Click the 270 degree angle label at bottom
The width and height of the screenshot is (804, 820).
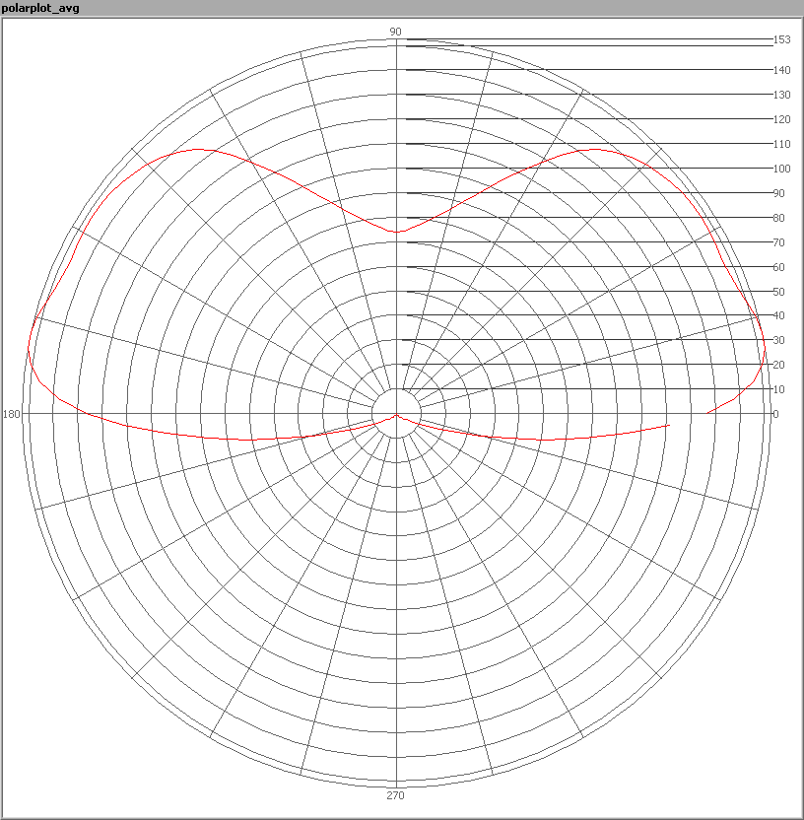(395, 795)
